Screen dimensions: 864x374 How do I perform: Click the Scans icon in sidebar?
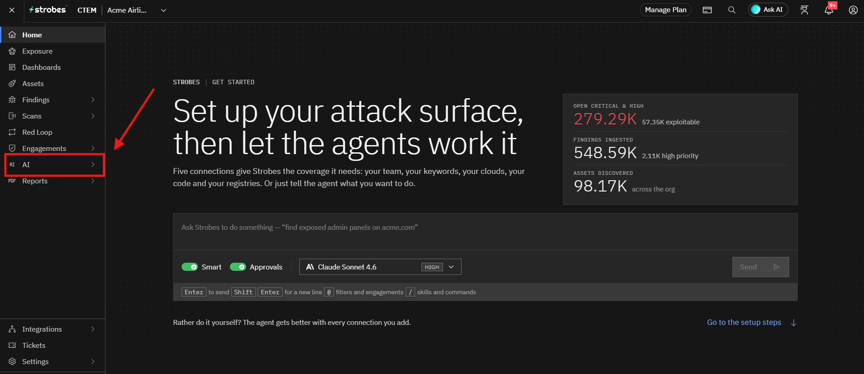point(12,116)
